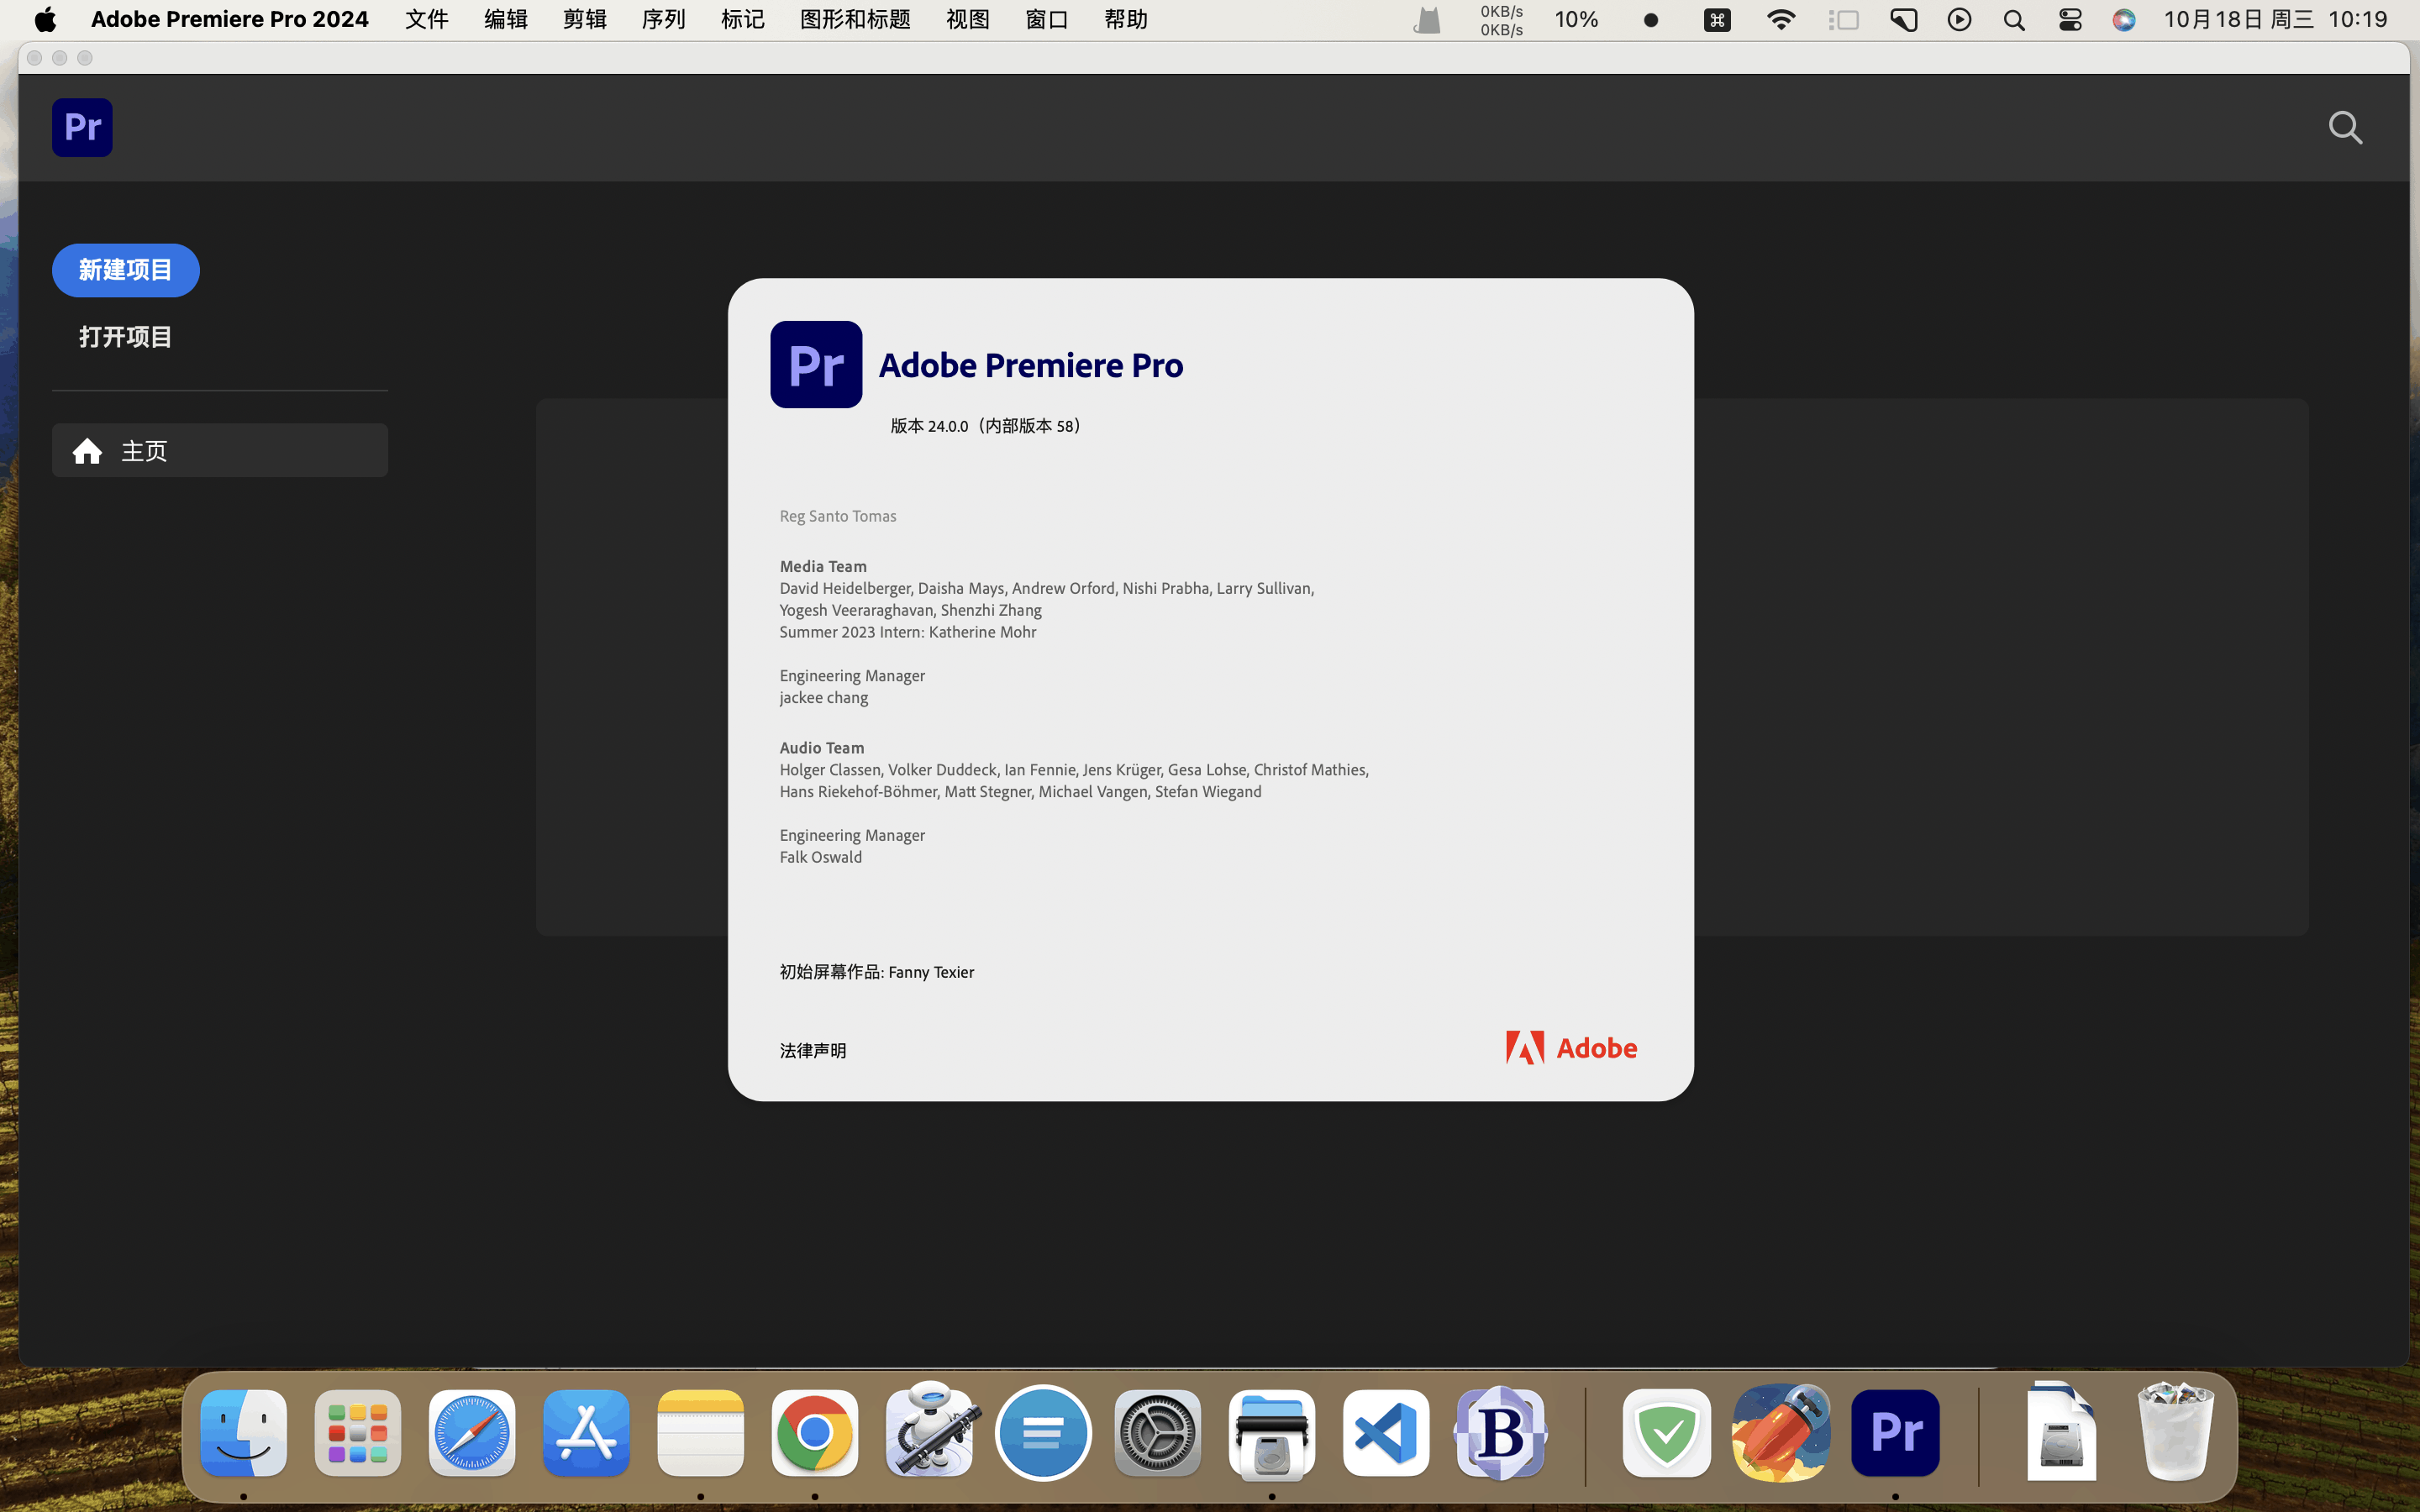Select the 主页 sidebar item
Viewport: 2420px width, 1512px height.
pyautogui.click(x=220, y=450)
